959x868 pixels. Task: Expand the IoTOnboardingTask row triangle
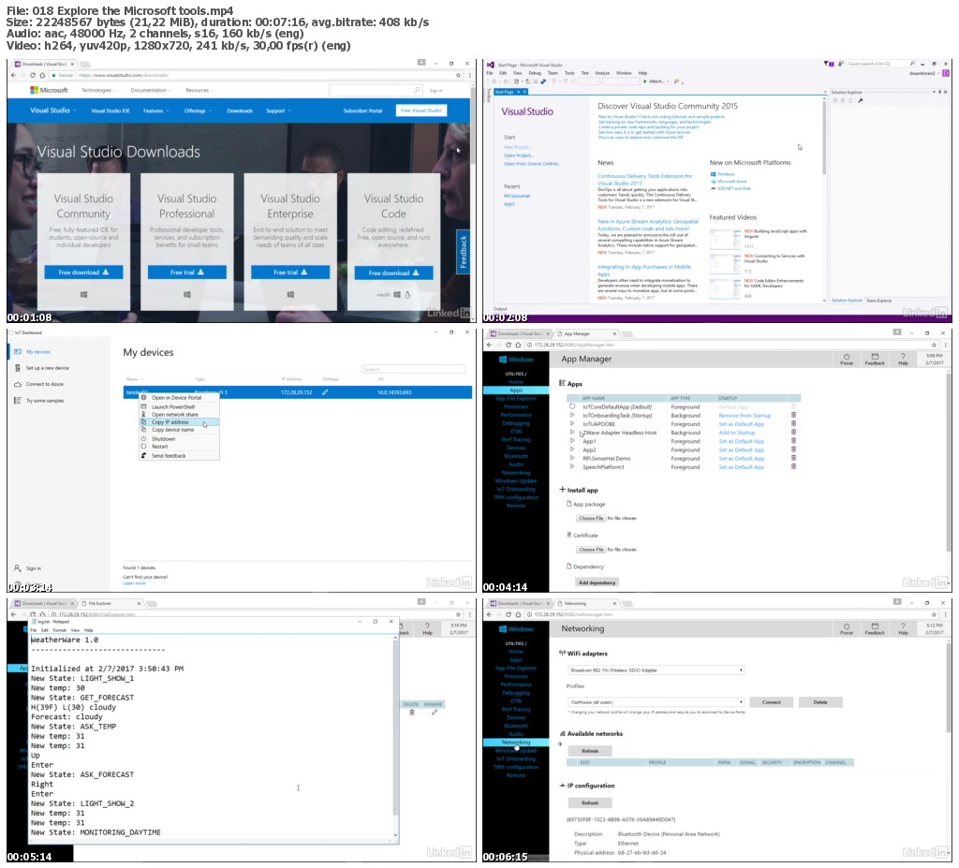(572, 415)
